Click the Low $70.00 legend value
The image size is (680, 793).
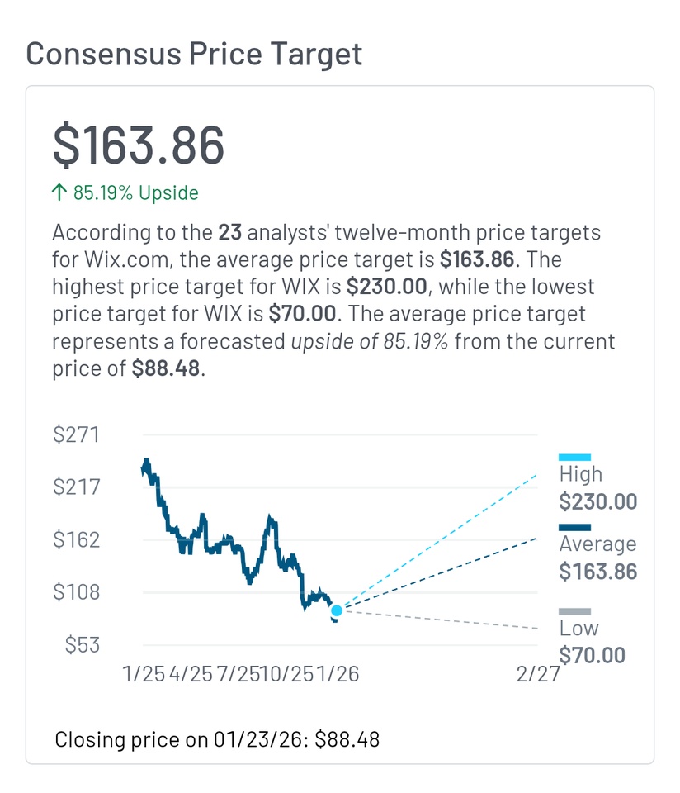coord(592,655)
